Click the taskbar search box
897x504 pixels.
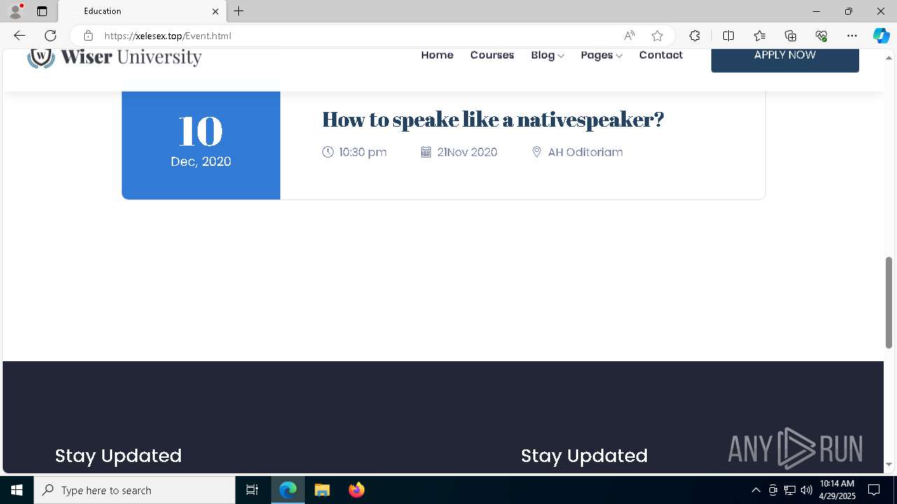135,490
